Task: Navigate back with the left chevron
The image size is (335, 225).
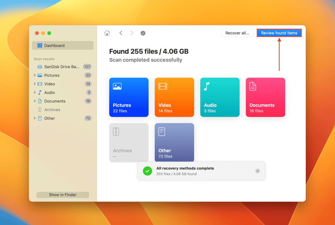Action: point(121,33)
